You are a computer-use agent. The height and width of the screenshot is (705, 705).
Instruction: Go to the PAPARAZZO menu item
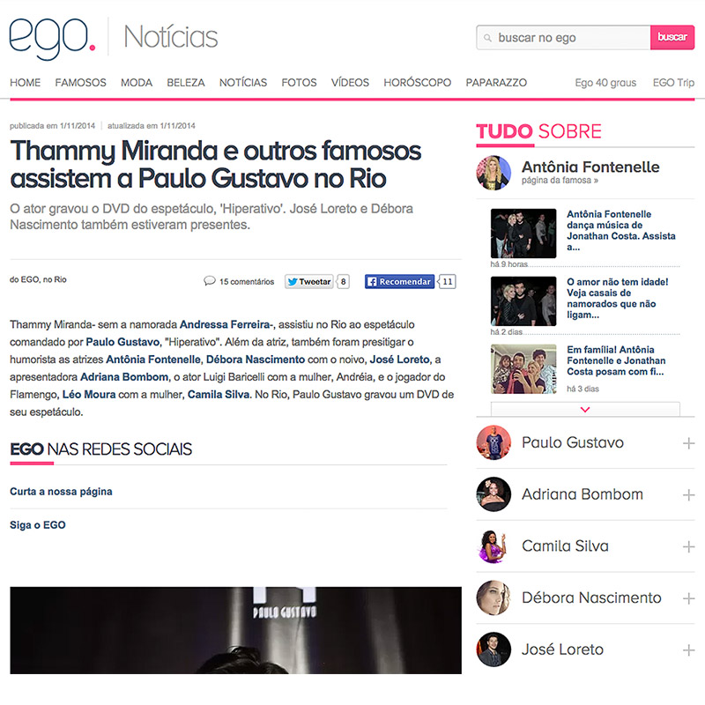click(496, 83)
